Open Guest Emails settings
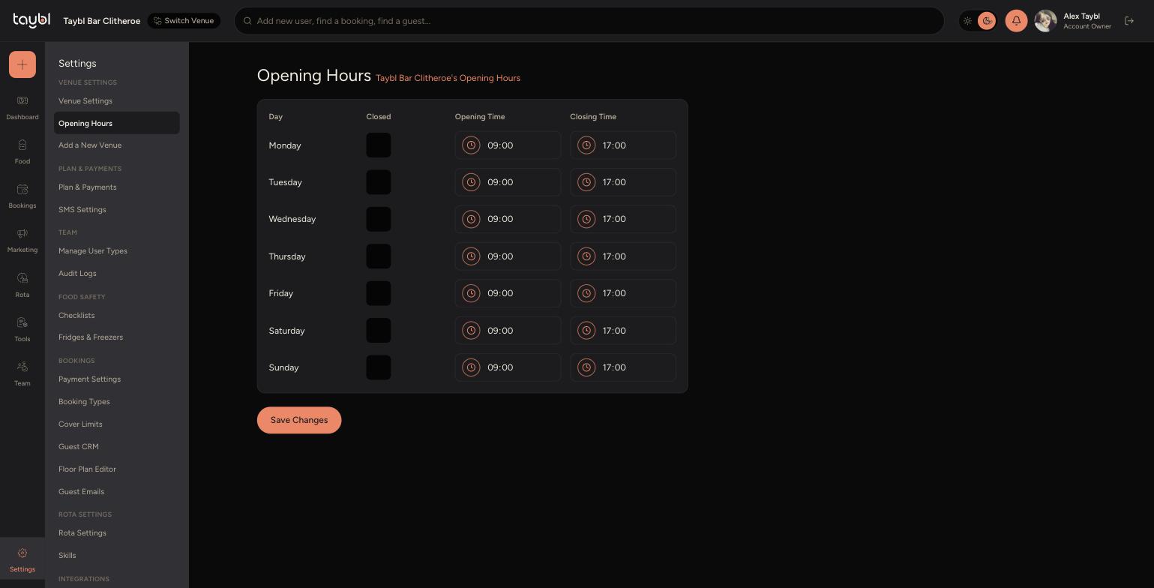The width and height of the screenshot is (1154, 588). [x=81, y=492]
